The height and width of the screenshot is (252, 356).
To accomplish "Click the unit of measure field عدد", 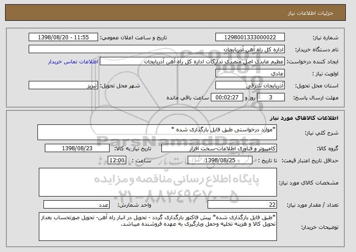I will pos(76,204).
